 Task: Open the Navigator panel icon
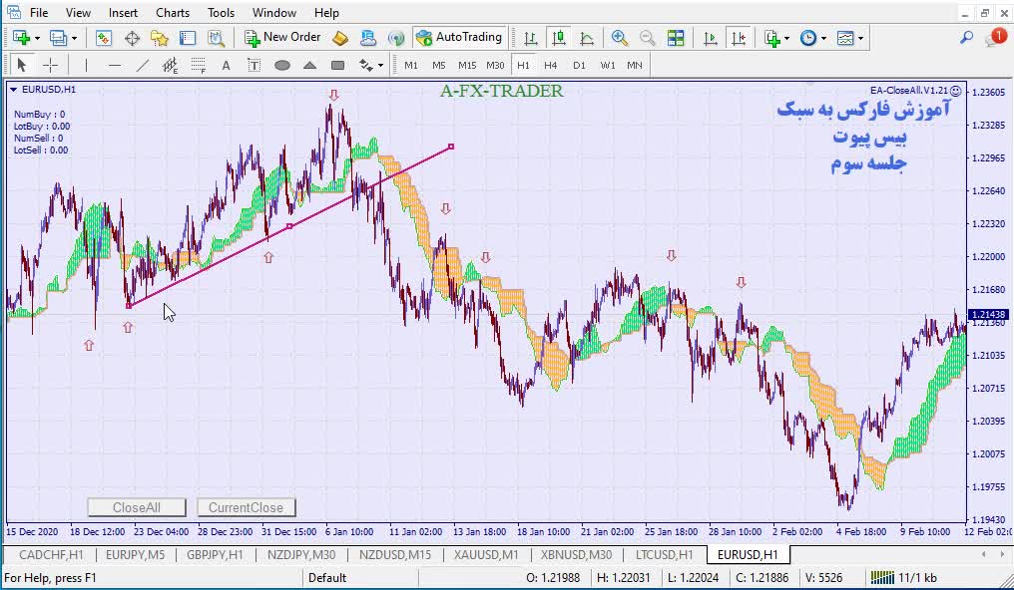pos(160,38)
